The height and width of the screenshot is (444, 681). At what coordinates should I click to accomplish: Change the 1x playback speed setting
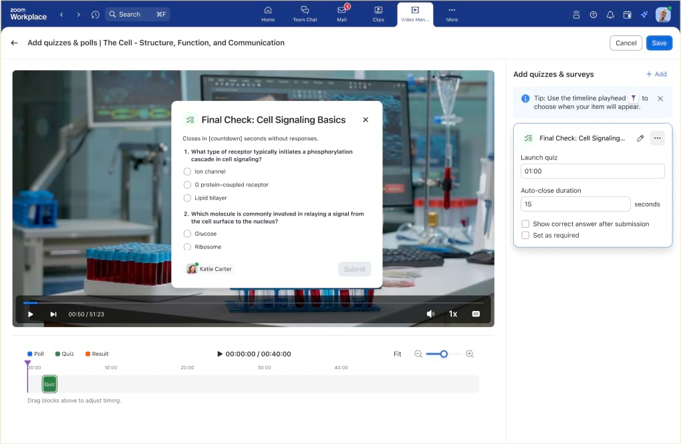[452, 314]
